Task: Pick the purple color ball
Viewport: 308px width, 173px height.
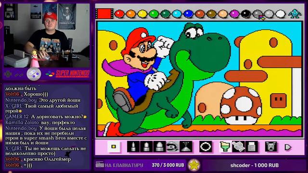Action: (x=234, y=14)
